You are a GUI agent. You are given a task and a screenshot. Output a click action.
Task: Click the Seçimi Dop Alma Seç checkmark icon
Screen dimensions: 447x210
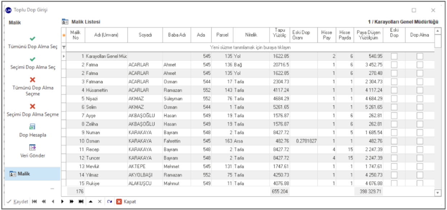point(32,59)
